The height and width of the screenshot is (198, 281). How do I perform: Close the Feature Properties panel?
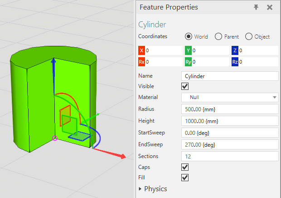click(270, 7)
